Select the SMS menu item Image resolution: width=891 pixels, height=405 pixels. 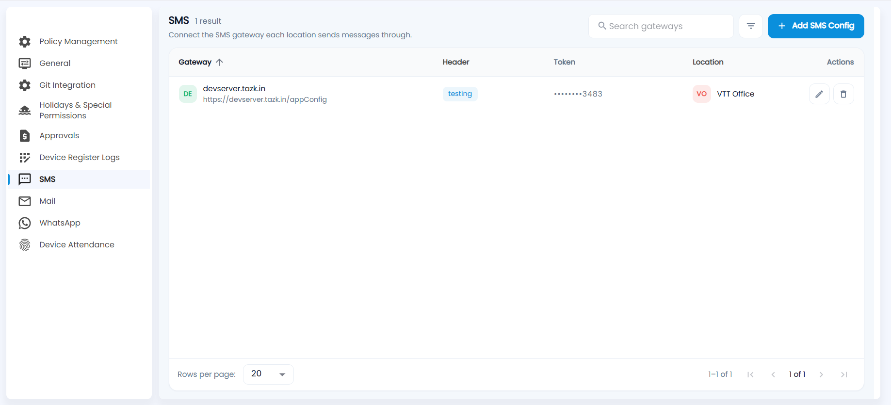(79, 179)
